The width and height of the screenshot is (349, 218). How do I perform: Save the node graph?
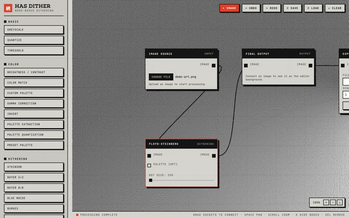click(292, 8)
